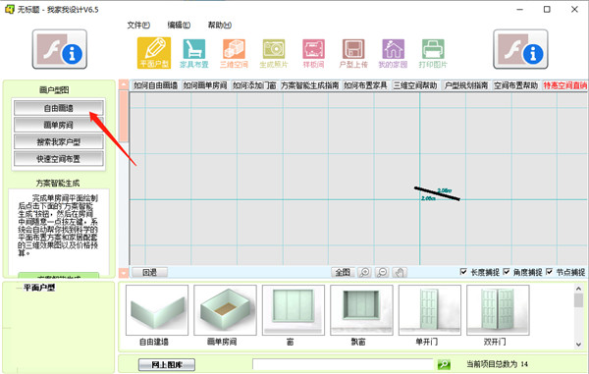Select the 平面户型 pencil toolbar icon

(154, 53)
